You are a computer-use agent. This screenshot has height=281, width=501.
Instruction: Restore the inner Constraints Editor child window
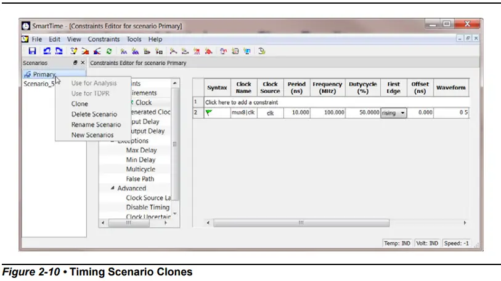(x=468, y=38)
